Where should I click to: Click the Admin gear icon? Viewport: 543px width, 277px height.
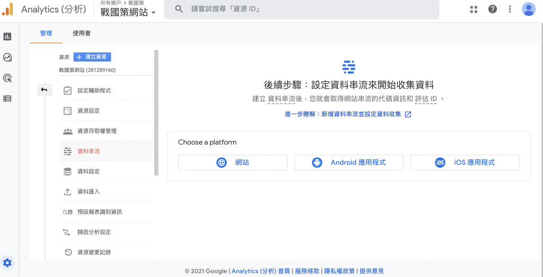tap(7, 263)
